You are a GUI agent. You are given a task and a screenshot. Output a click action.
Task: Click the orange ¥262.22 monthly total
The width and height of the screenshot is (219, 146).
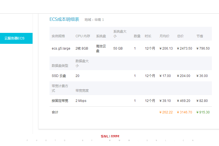pos(166,112)
